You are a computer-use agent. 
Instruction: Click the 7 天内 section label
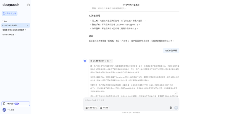[x=4, y=21]
